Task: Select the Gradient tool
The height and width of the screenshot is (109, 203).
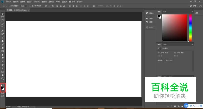Action: (2, 51)
